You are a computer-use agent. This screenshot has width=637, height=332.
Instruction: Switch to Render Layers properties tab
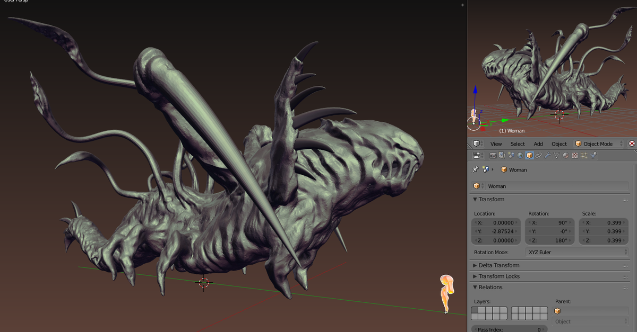502,156
